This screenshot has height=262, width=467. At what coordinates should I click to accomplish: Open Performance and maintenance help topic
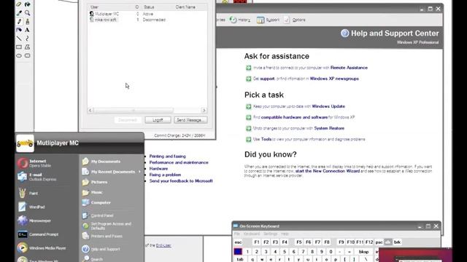tap(179, 162)
